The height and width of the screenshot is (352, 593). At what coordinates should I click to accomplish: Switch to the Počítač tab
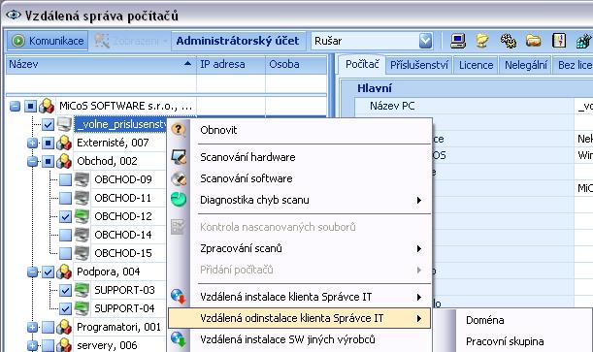click(362, 65)
